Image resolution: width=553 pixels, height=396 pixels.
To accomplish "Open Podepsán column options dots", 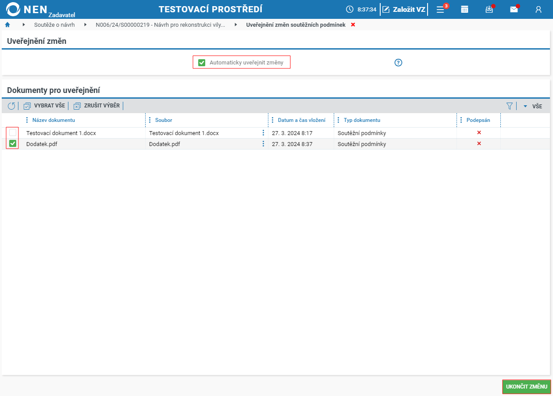I will click(461, 120).
